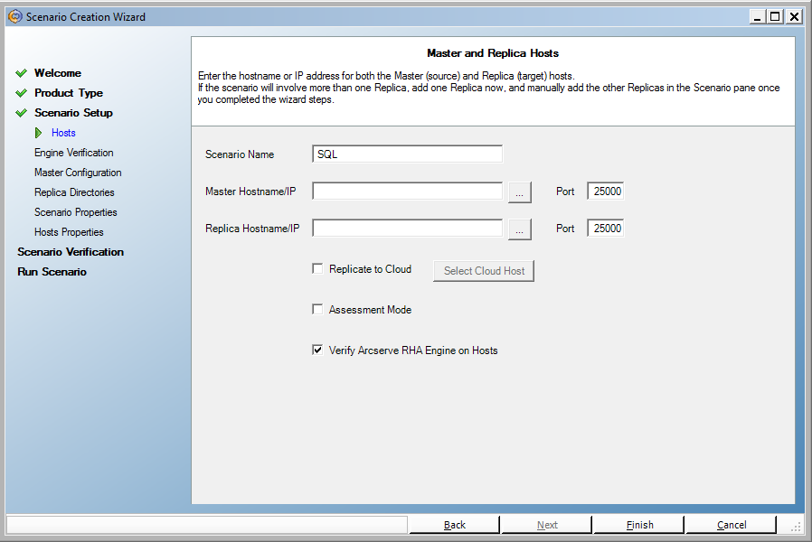
Task: Click the Scenario Creation Wizard title icon
Action: tap(15, 16)
